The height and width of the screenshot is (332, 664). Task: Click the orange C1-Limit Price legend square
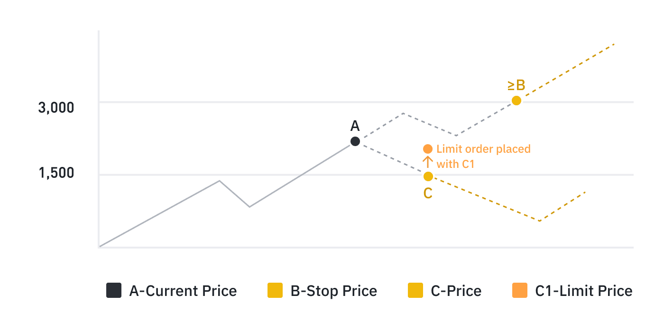(520, 290)
